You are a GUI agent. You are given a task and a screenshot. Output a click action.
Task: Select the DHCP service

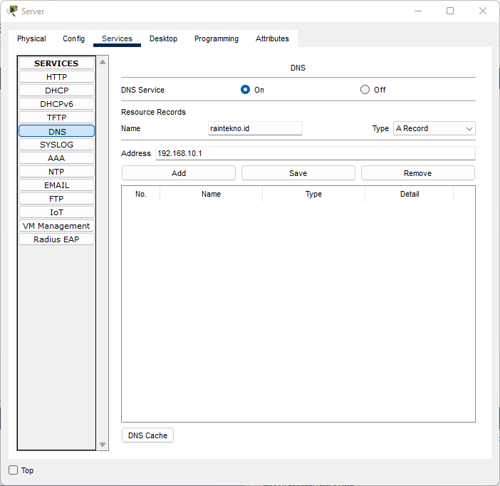point(56,91)
